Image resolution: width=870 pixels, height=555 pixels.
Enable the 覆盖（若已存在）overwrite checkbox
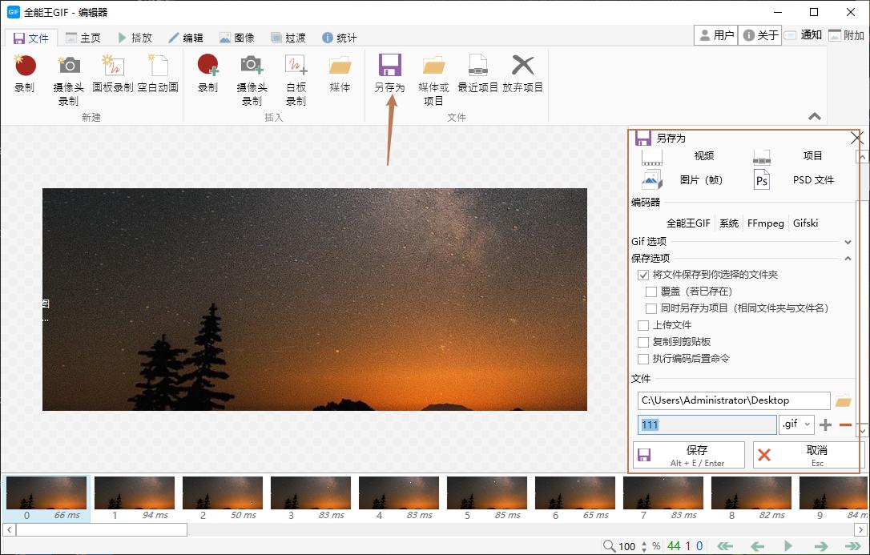pyautogui.click(x=651, y=292)
